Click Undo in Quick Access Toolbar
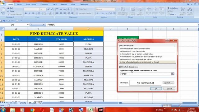 (x=4, y=21)
